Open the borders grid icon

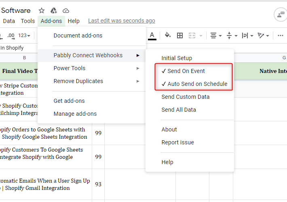180,35
